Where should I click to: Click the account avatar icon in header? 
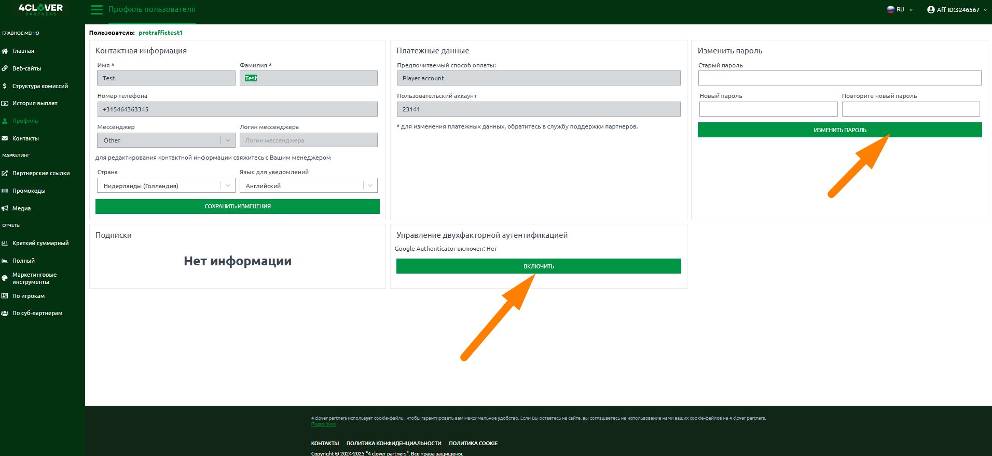[931, 9]
